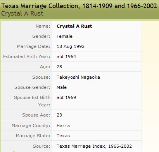Open the Texas Marriage Index source text

94,146
